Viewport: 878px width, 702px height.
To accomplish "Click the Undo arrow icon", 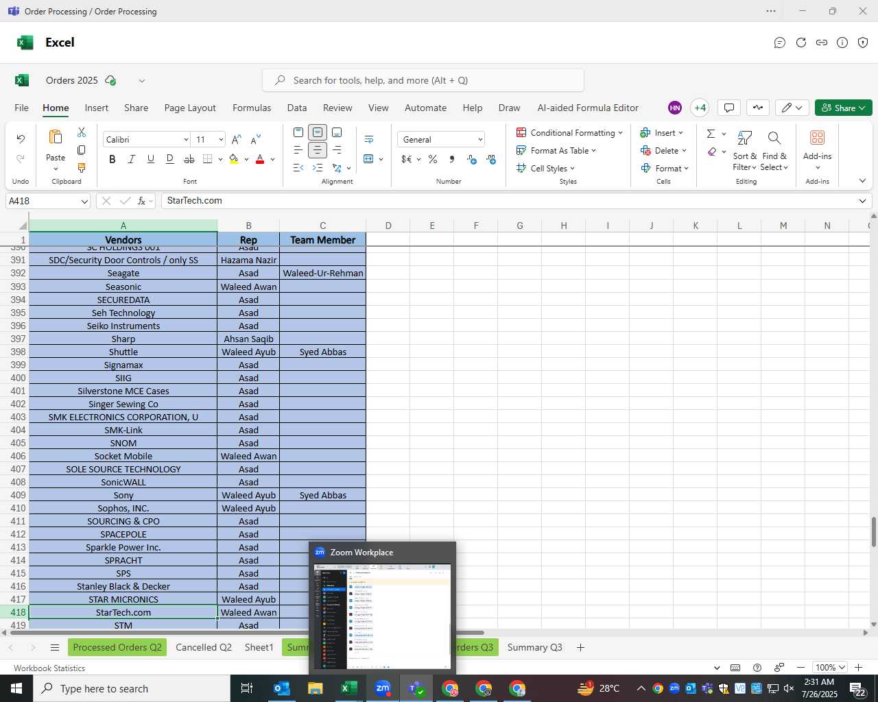I will 21,139.
